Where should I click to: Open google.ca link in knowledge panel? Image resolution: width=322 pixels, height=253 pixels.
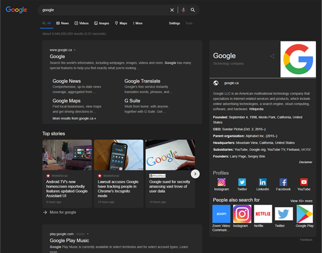231,83
